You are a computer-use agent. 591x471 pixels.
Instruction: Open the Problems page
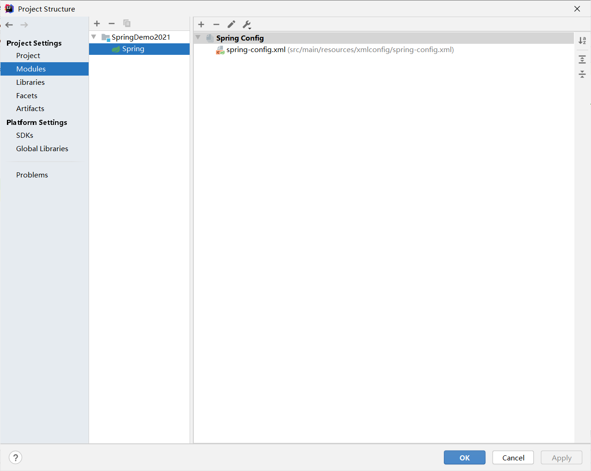(x=32, y=175)
